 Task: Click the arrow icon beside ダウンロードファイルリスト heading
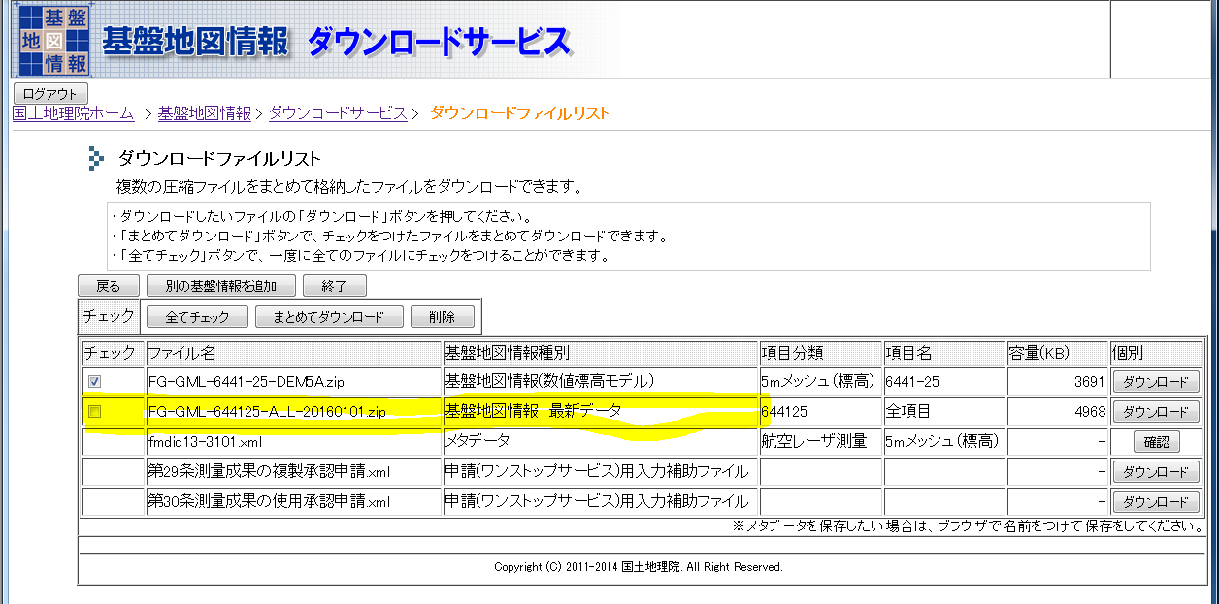pos(95,158)
